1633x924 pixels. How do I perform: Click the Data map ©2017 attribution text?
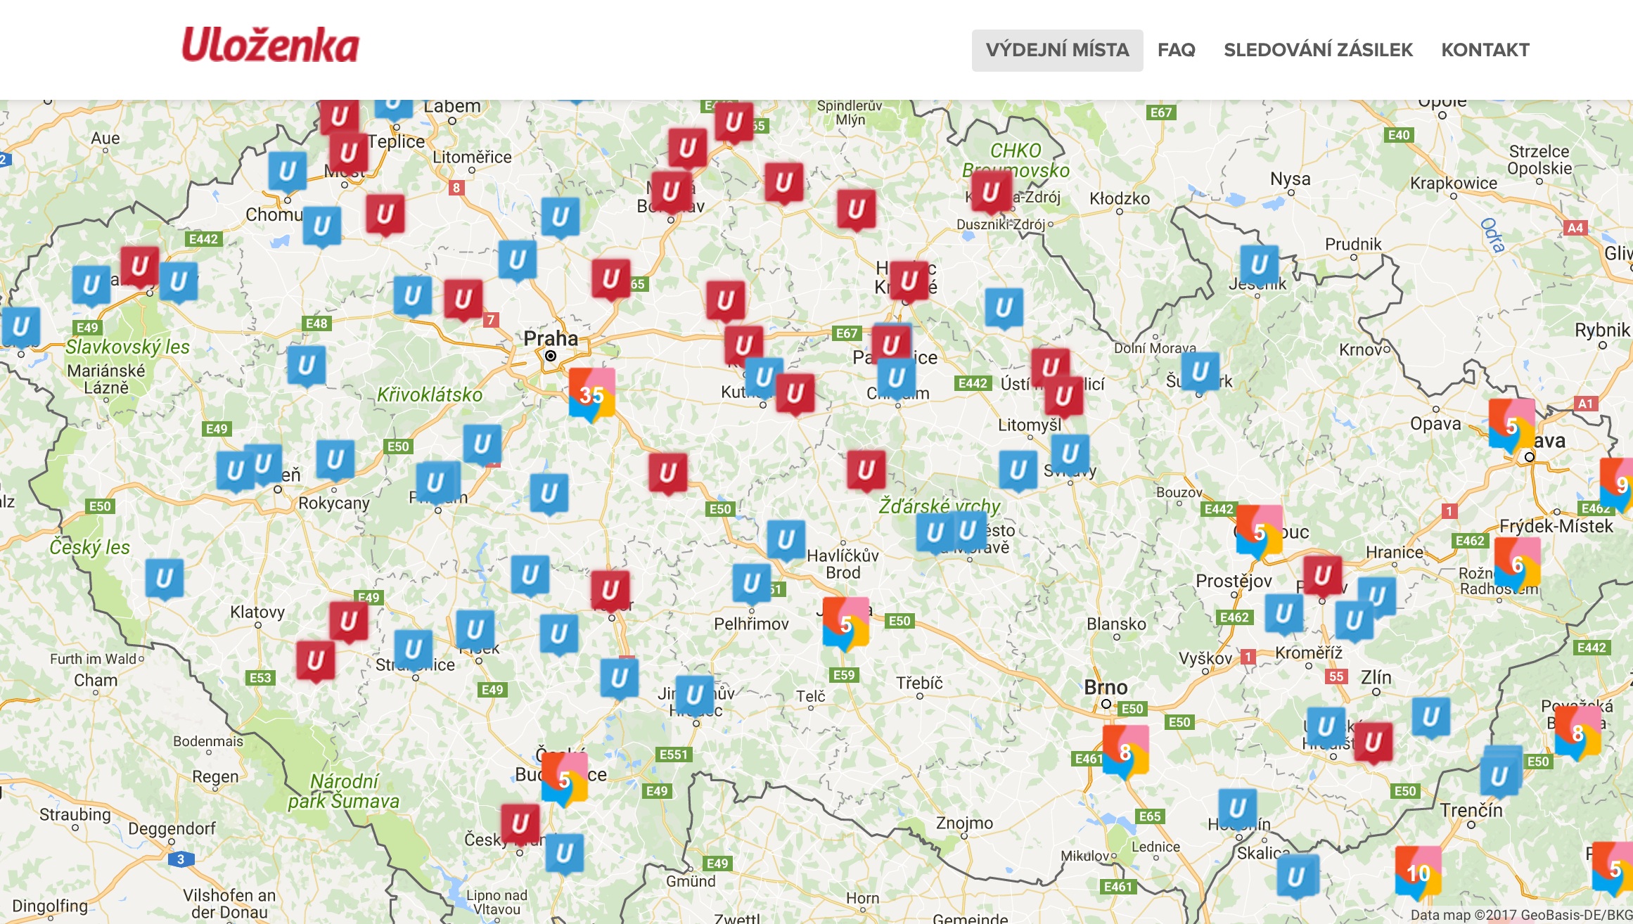(x=1521, y=915)
